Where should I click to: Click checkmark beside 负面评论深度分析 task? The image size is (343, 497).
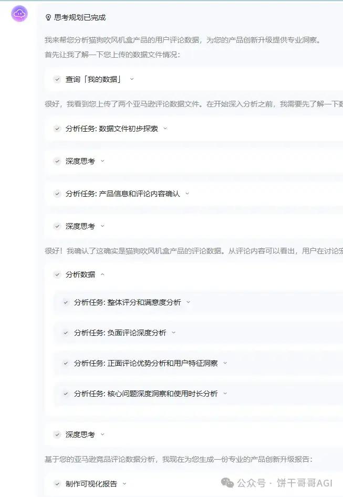click(x=66, y=333)
